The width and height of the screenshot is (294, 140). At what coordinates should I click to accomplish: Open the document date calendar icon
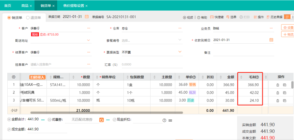point(87,17)
